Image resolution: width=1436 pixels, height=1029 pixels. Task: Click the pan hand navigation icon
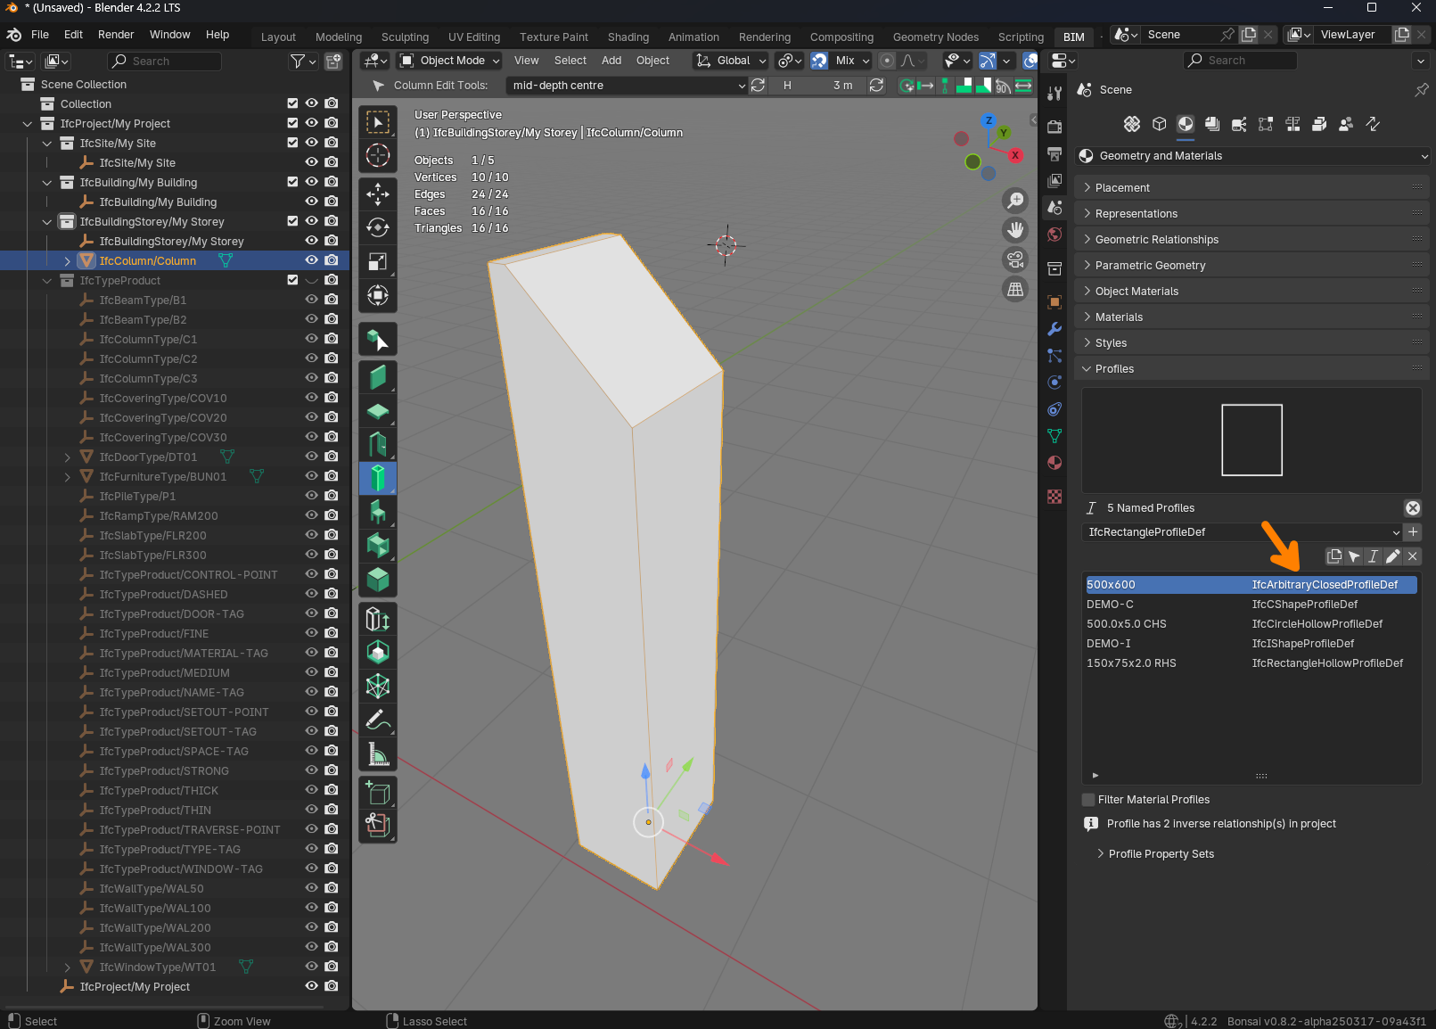pyautogui.click(x=1015, y=230)
